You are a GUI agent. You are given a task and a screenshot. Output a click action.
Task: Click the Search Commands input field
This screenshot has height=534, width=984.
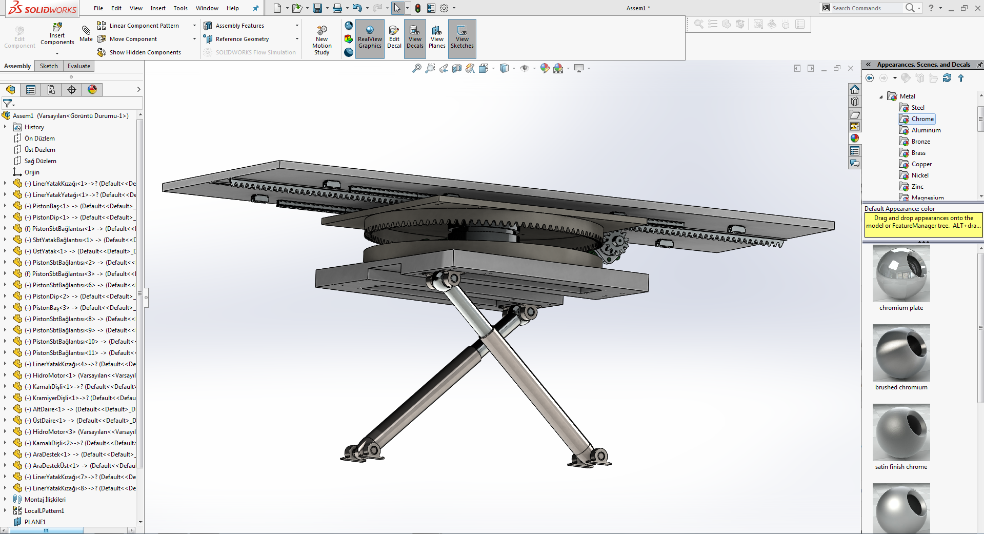tap(866, 8)
